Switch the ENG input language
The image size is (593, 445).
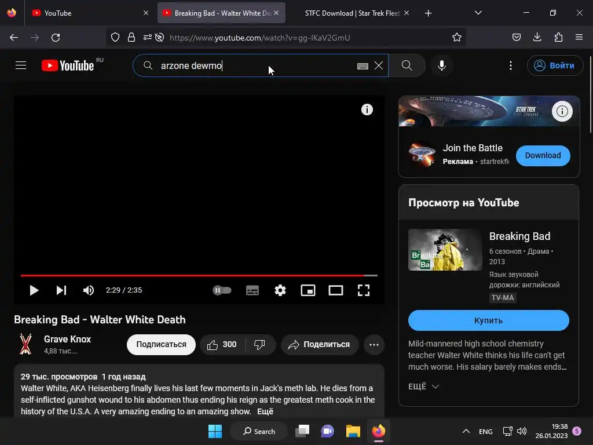click(486, 431)
